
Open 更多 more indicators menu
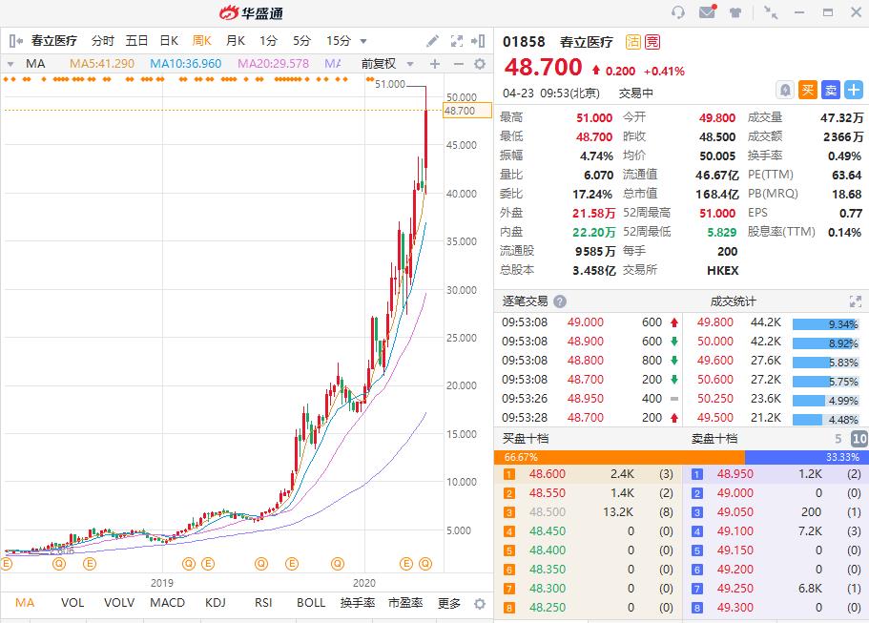(x=449, y=603)
